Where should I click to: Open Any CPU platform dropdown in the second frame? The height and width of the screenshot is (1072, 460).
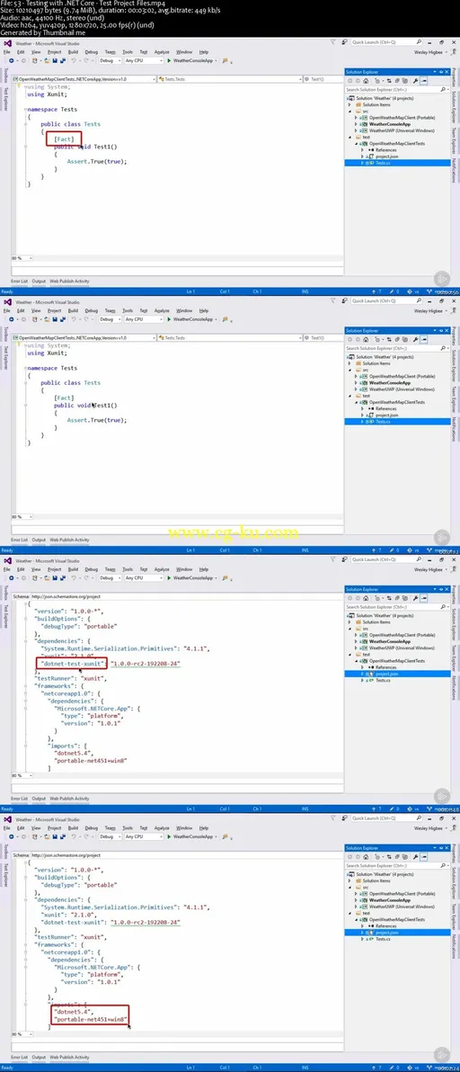click(144, 318)
